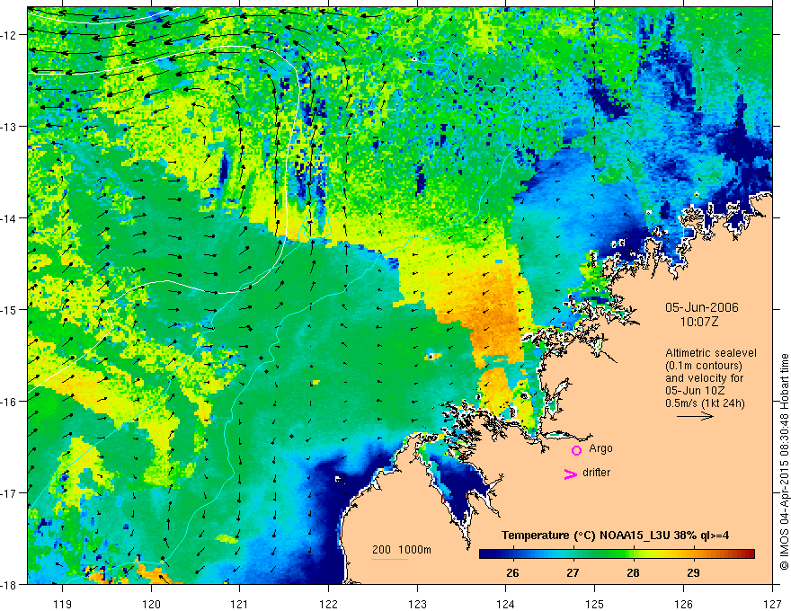791x611 pixels.
Task: Click the magenta drifter arrowhead legend symbol
Action: click(x=571, y=474)
